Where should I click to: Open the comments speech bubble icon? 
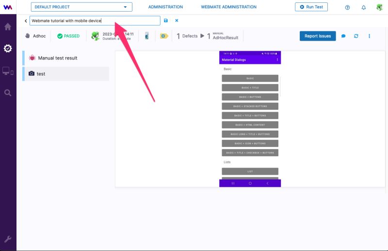click(343, 36)
